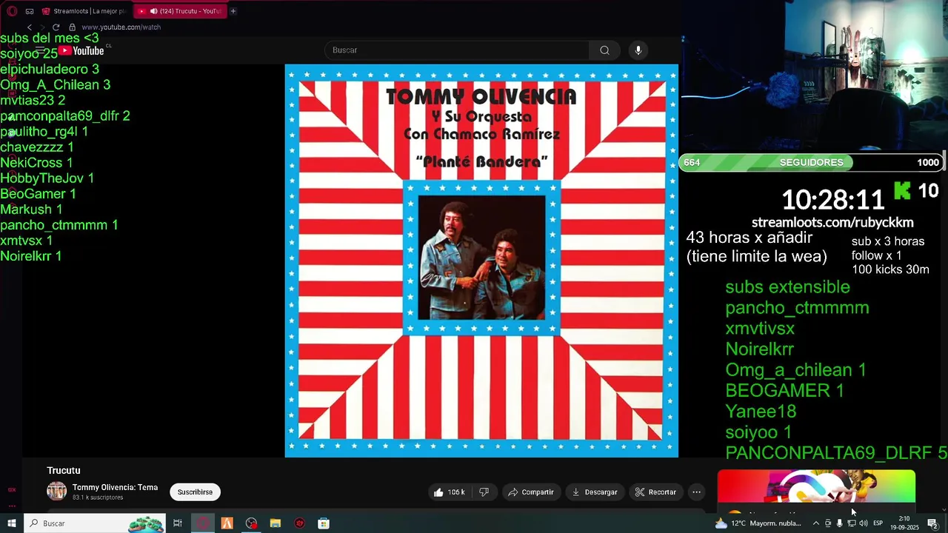Share the video with Compartir
The height and width of the screenshot is (533, 948).
click(x=531, y=492)
